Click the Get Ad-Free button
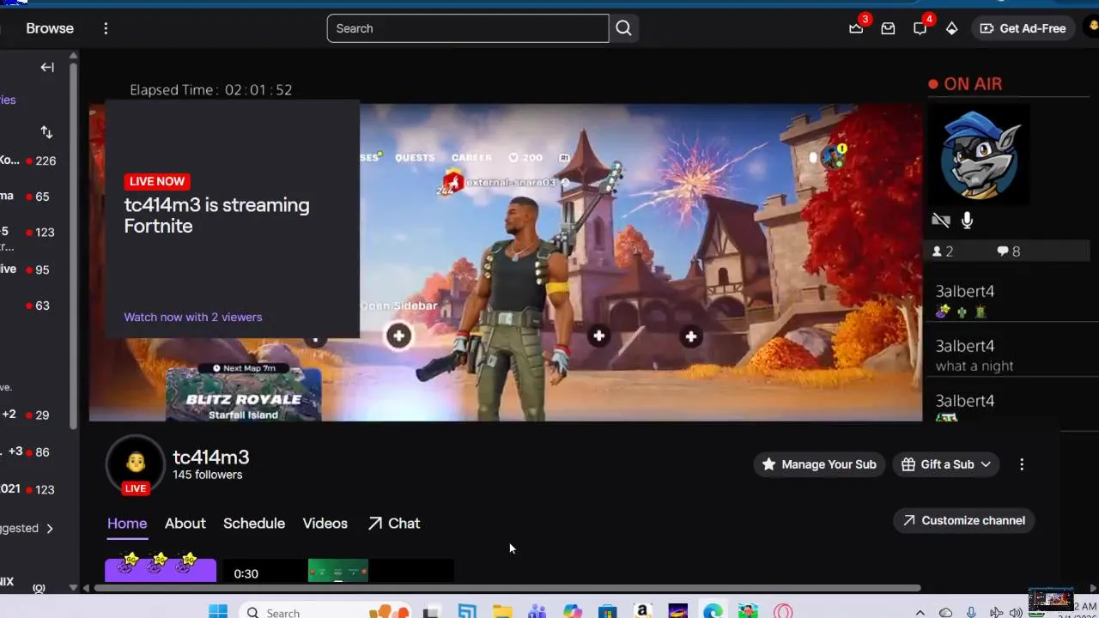The image size is (1099, 618). 1023,28
